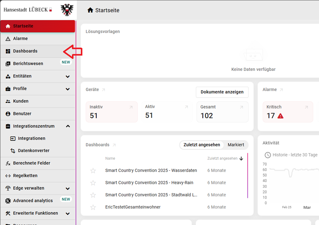Open Geräte via arrow icon beside title
The height and width of the screenshot is (225, 319).
pos(103,90)
